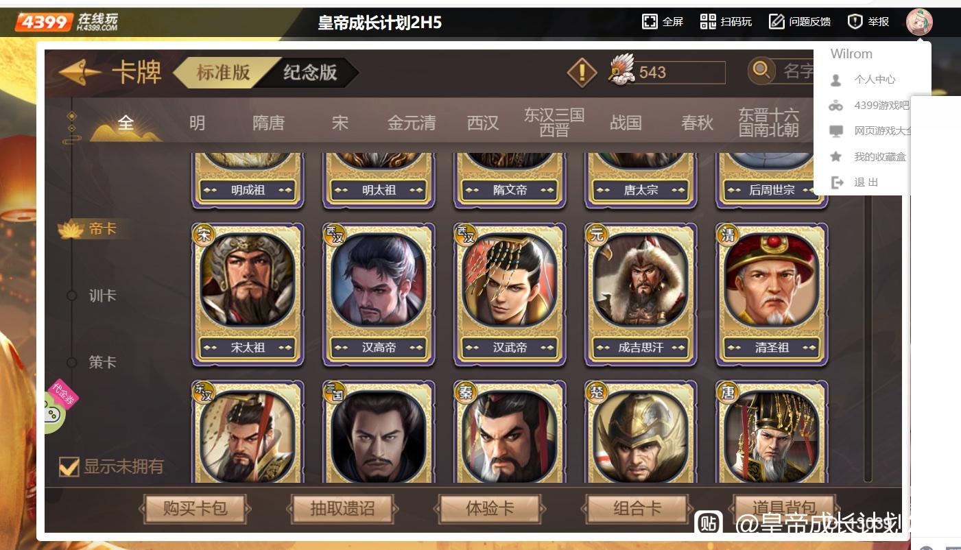Image resolution: width=961 pixels, height=550 pixels.
Task: Open the 成吉思汗 emperor card
Action: [x=641, y=295]
